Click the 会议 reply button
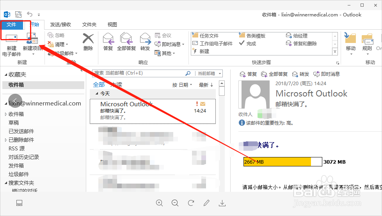The width and height of the screenshot is (382, 216). (163, 36)
